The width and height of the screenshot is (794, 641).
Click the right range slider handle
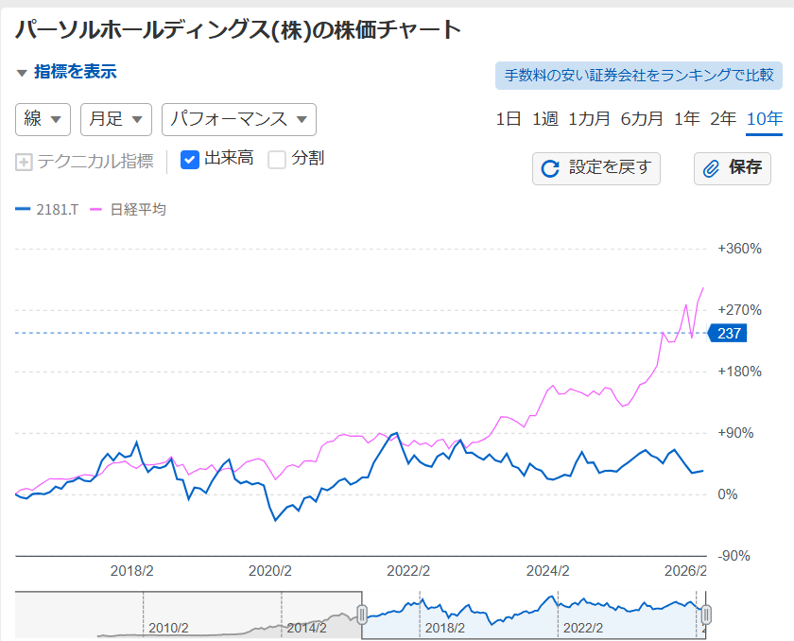click(706, 615)
